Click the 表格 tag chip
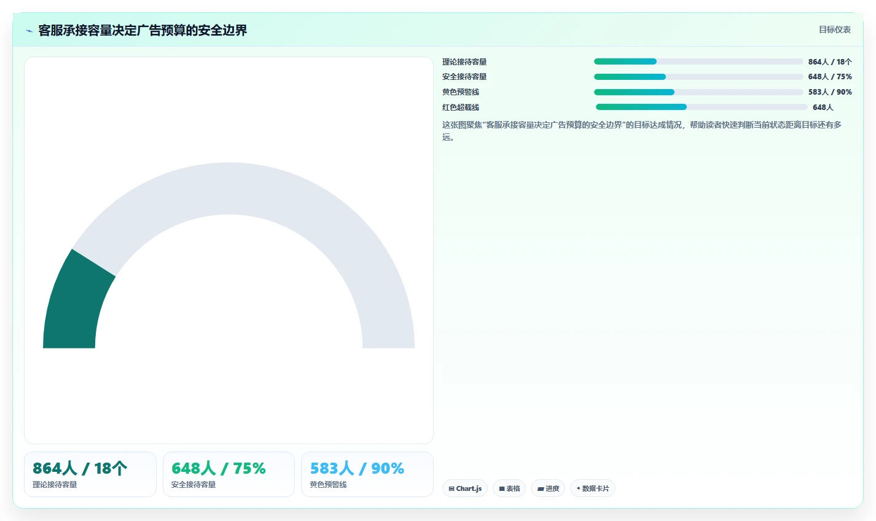Viewport: 876px width, 521px height. pyautogui.click(x=509, y=488)
